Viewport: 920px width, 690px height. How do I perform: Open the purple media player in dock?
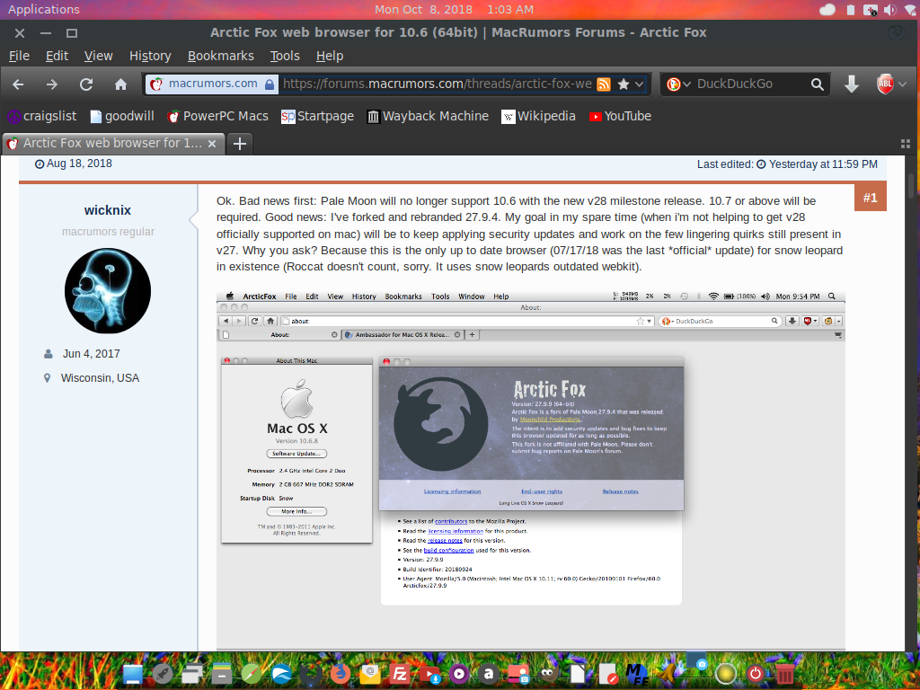(x=459, y=674)
